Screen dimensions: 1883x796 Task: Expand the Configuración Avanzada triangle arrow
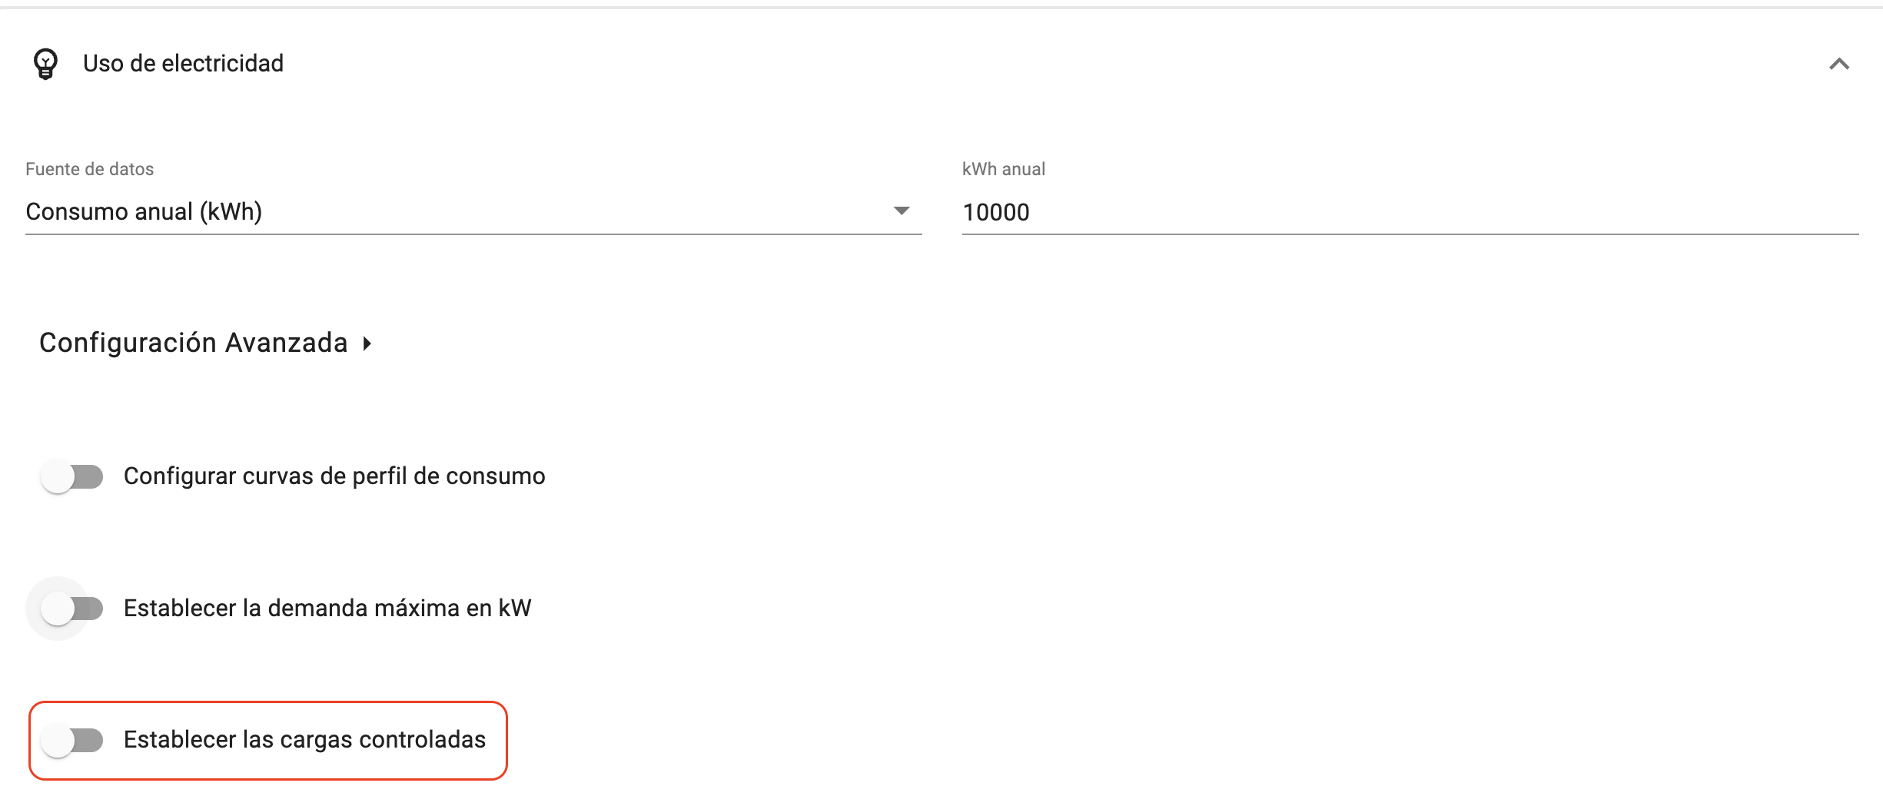pos(367,343)
